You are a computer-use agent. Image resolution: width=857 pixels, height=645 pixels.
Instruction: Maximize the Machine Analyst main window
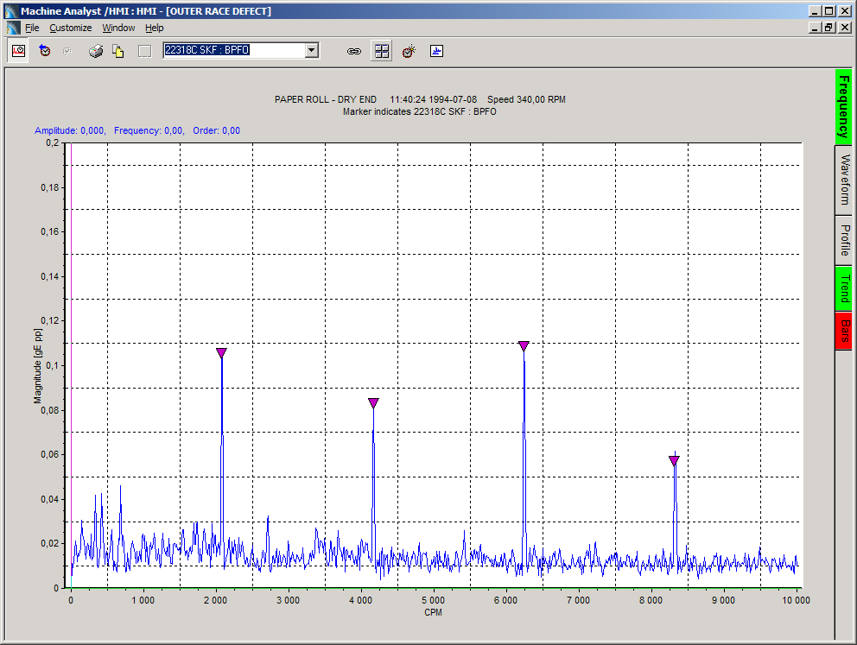tap(829, 11)
